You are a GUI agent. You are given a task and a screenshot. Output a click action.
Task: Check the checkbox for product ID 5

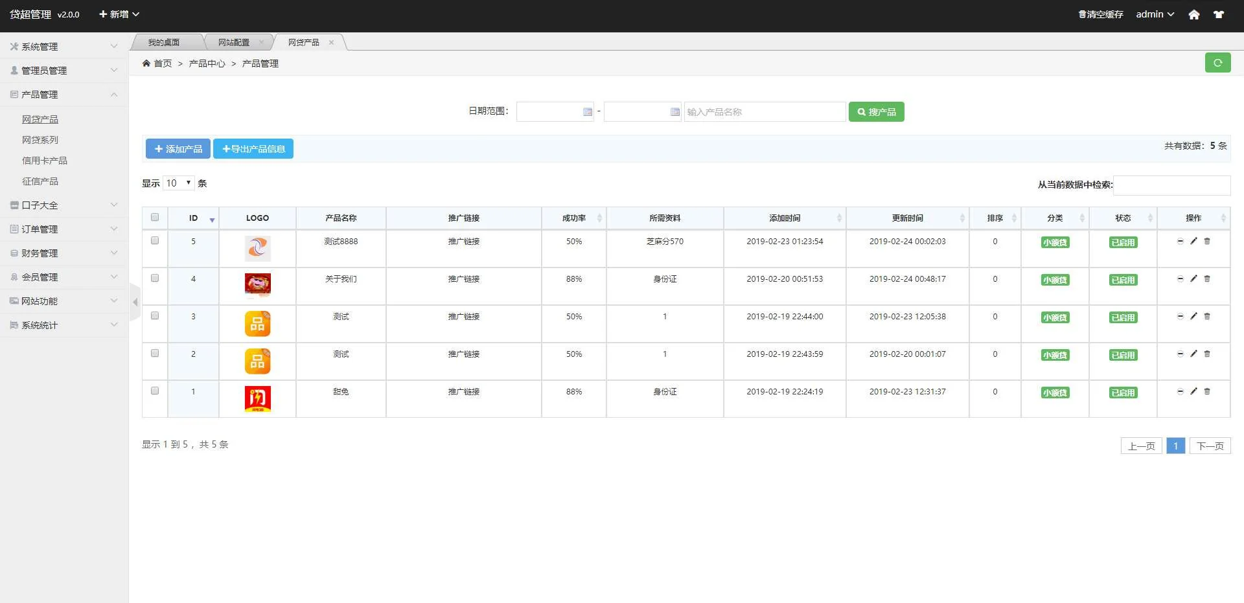[x=155, y=240]
